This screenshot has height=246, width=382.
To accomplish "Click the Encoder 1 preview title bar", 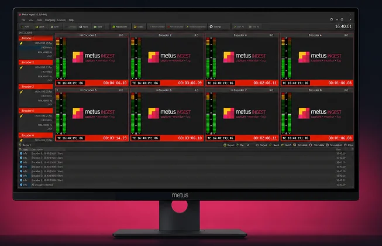I will point(92,35).
